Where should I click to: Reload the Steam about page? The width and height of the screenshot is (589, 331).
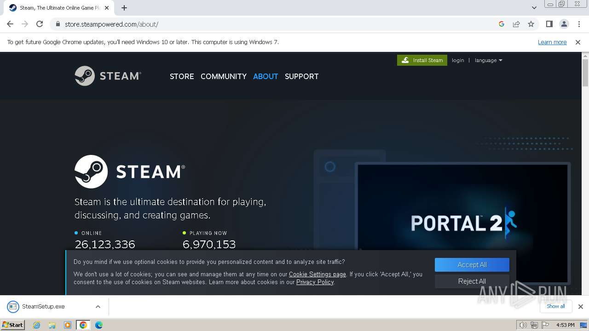click(40, 24)
